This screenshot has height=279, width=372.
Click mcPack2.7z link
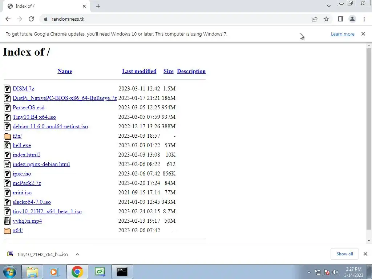click(x=27, y=183)
